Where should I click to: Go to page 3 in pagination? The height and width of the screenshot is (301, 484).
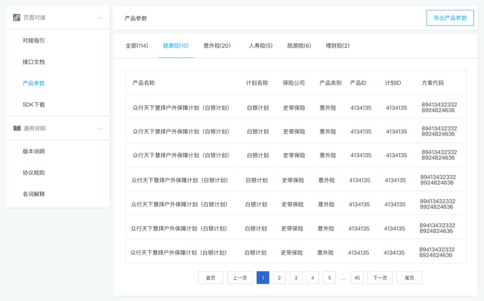click(296, 278)
